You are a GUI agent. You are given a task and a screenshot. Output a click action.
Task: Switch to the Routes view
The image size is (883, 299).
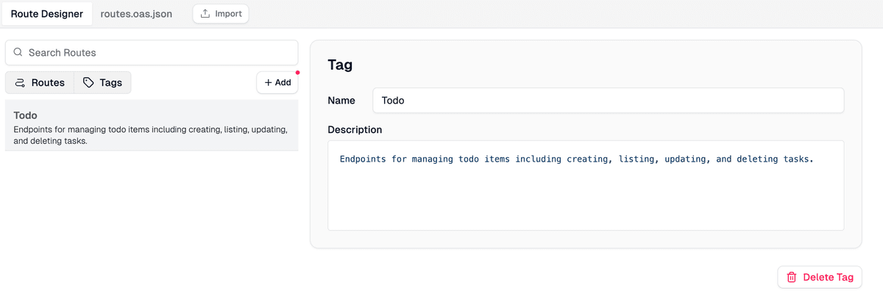click(40, 83)
